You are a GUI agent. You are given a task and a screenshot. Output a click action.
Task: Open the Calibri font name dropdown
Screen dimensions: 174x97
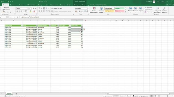(27, 8)
